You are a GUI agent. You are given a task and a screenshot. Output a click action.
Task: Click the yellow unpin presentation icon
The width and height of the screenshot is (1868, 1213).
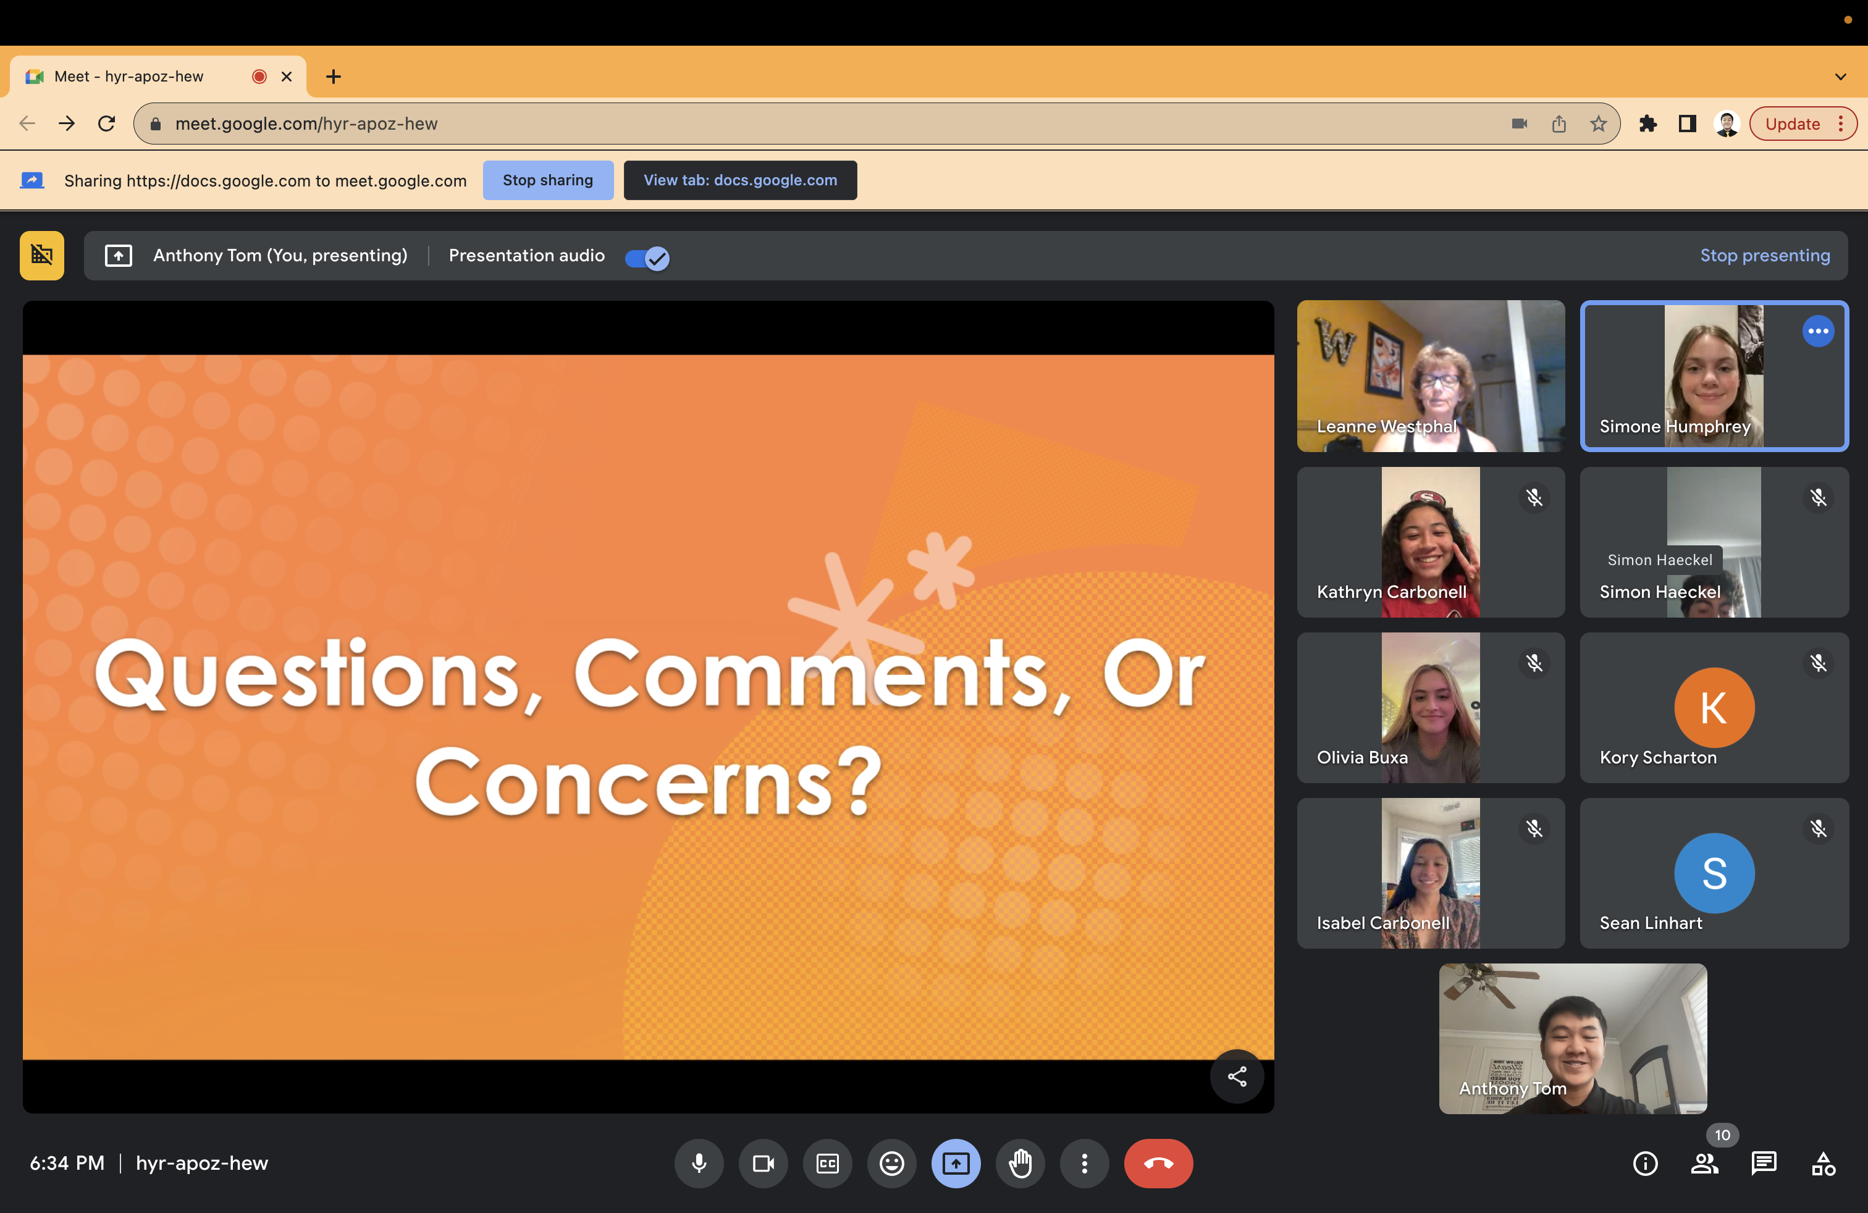point(41,255)
